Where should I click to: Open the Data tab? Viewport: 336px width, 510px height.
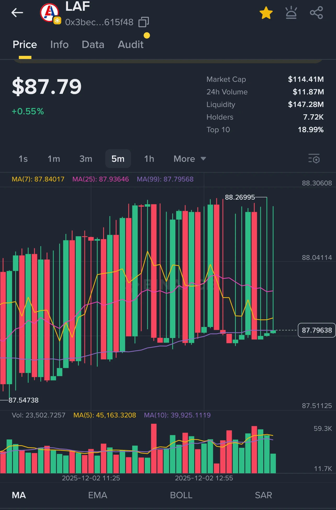93,45
